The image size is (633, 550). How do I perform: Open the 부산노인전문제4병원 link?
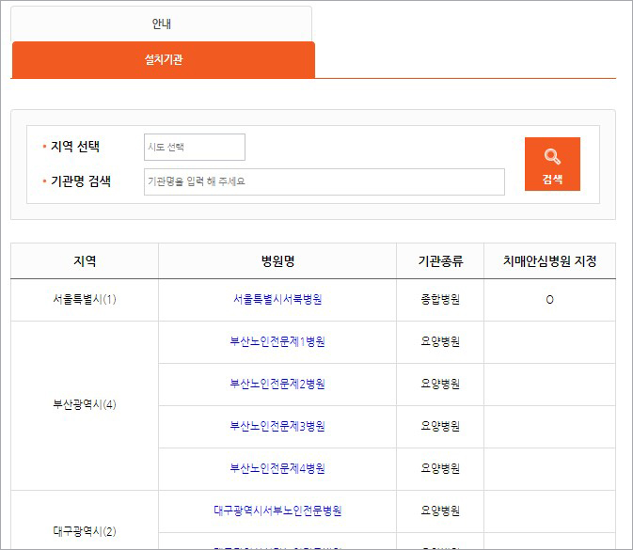(277, 468)
